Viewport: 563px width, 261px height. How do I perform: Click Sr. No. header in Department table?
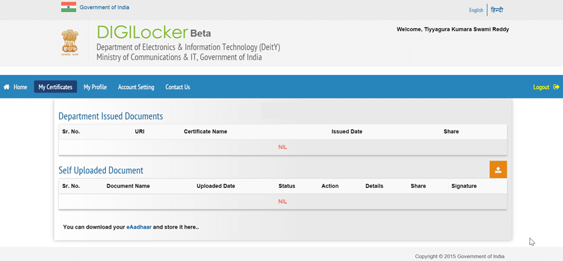[x=71, y=132]
